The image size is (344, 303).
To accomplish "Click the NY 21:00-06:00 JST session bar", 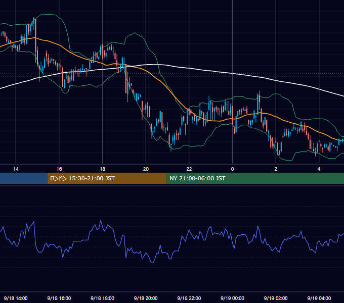I will (x=255, y=178).
